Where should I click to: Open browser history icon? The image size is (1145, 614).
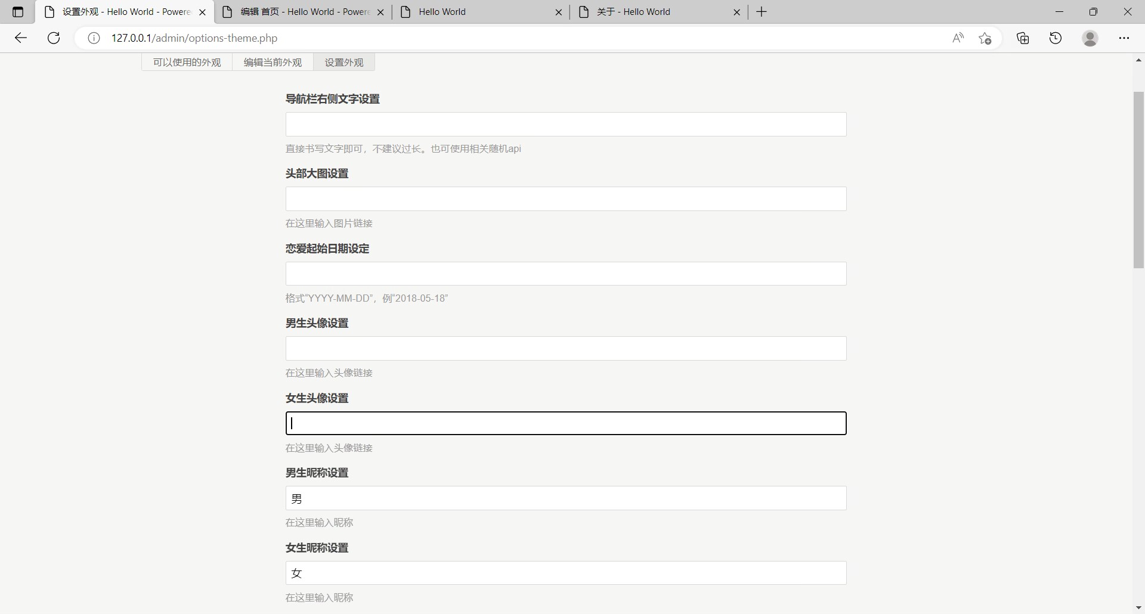1056,38
